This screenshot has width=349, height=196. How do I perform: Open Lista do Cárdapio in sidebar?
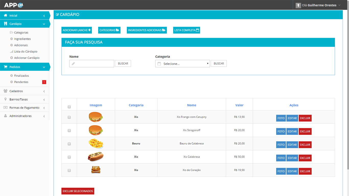click(x=26, y=51)
